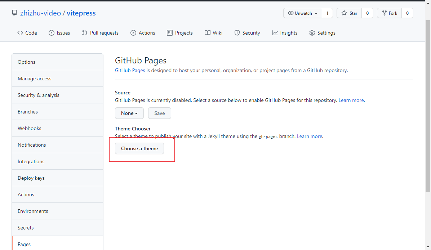Click the scrollbar down arrow

(x=428, y=247)
